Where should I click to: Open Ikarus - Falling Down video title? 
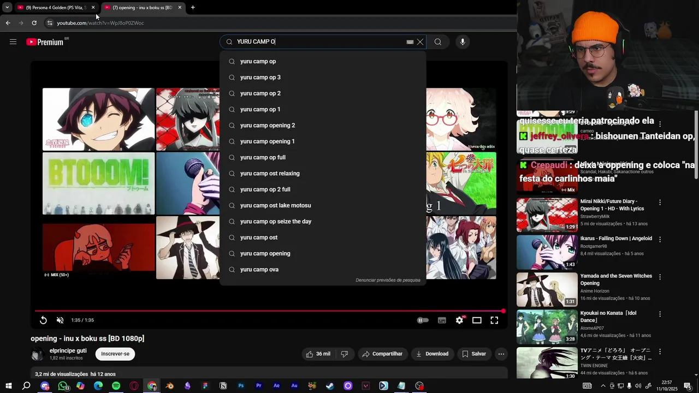pos(616,239)
